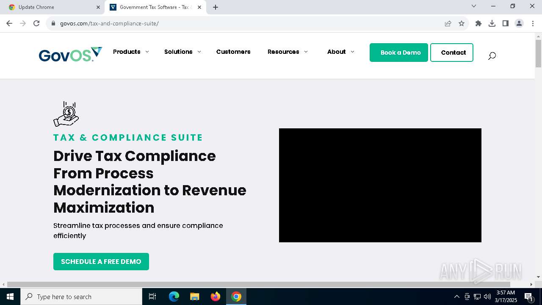542x305 pixels.
Task: Bookmark this tab with star icon
Action: tap(462, 23)
